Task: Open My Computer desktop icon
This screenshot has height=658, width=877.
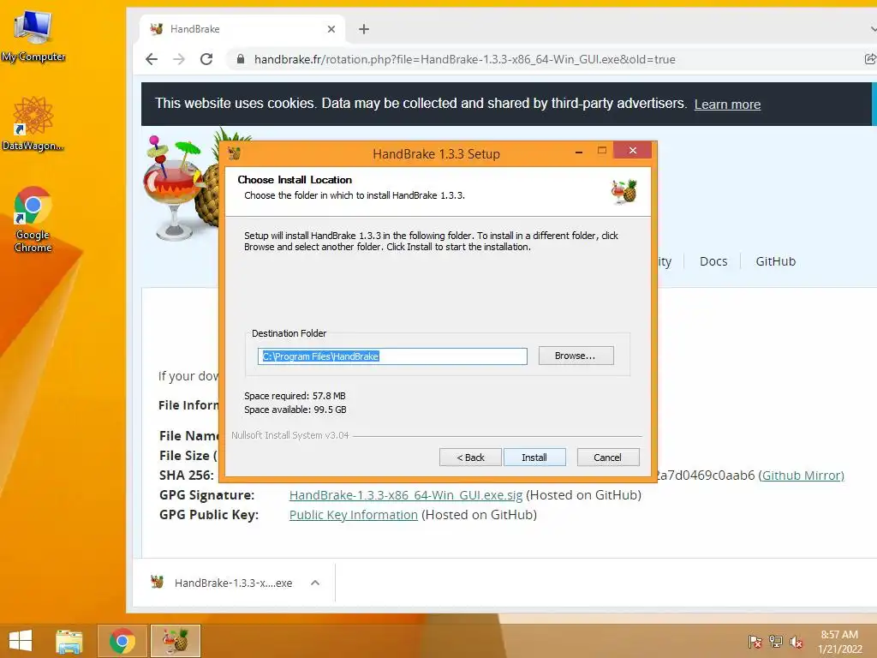Action: click(x=33, y=36)
